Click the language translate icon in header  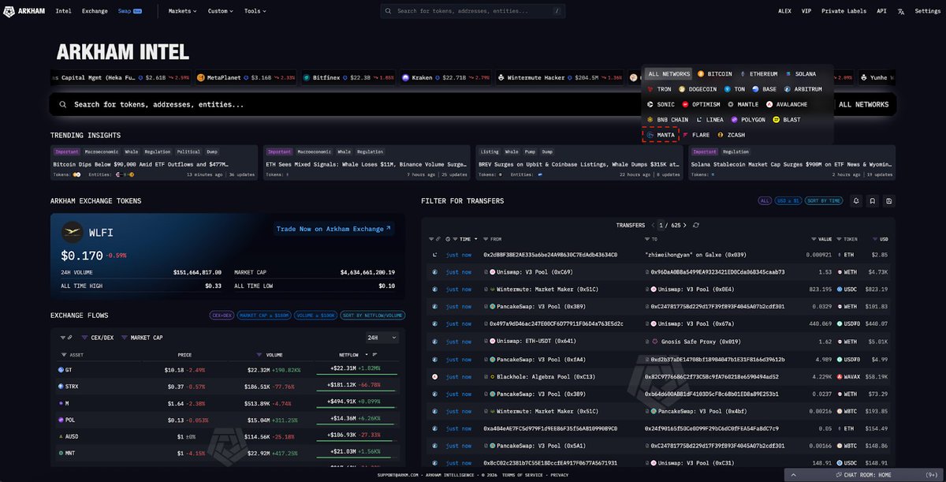pyautogui.click(x=901, y=11)
